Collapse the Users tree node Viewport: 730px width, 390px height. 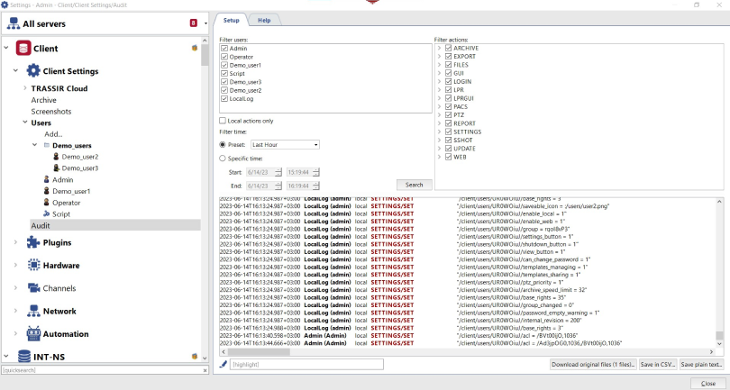[24, 122]
